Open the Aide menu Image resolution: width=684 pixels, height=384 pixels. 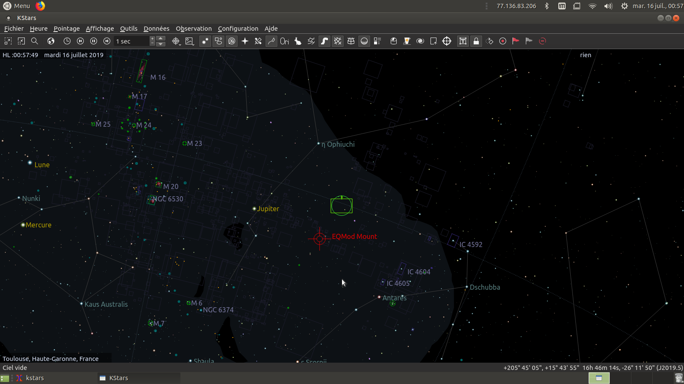(x=271, y=29)
